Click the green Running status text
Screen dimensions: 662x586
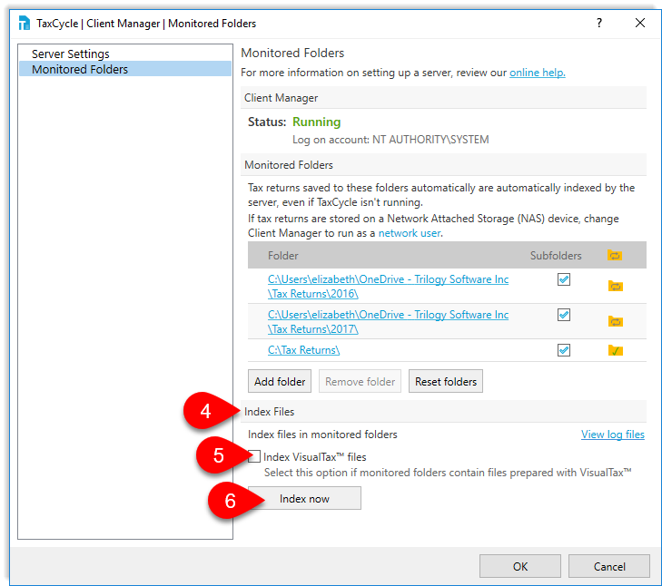pos(317,122)
